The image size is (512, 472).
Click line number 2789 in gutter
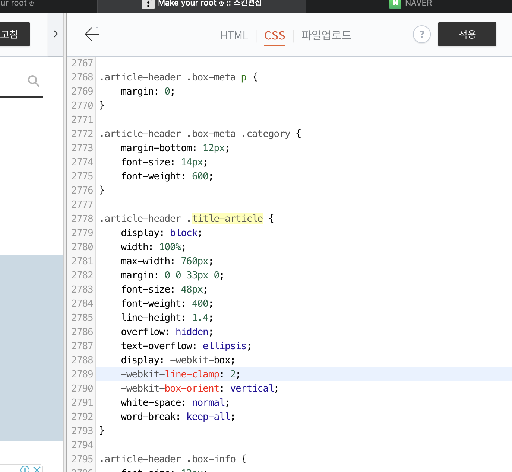pyautogui.click(x=82, y=374)
